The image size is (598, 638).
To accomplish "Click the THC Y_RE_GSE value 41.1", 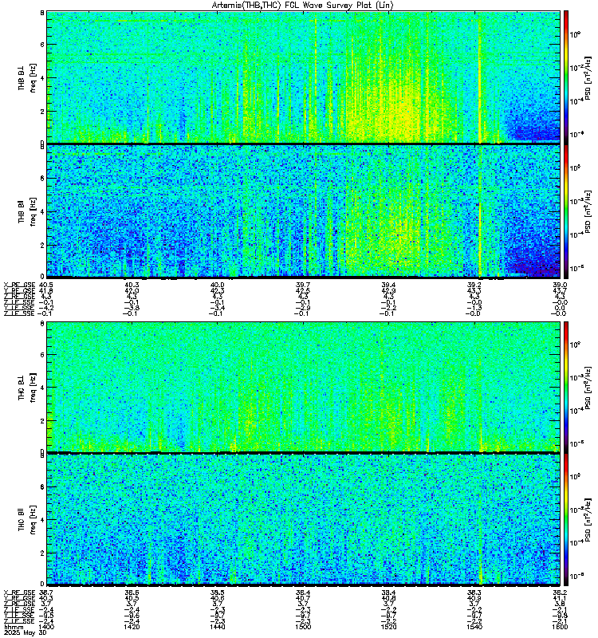I will tap(560, 599).
